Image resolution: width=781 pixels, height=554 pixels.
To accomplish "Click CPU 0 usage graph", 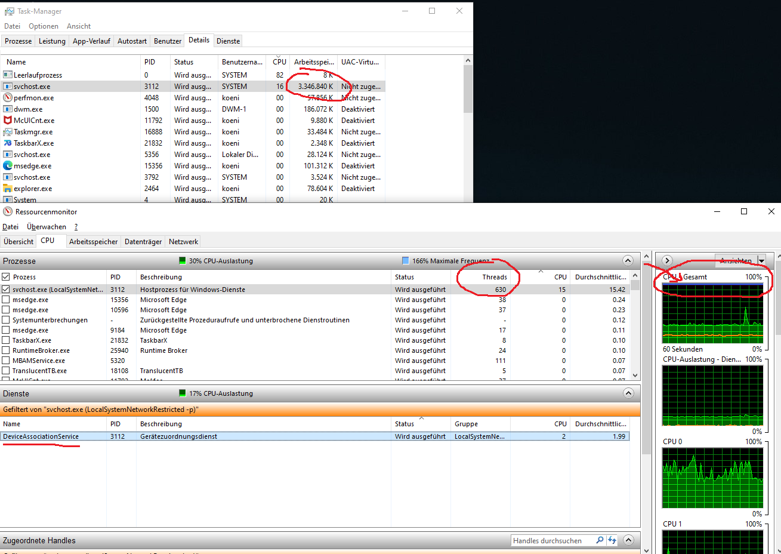I will pyautogui.click(x=712, y=478).
